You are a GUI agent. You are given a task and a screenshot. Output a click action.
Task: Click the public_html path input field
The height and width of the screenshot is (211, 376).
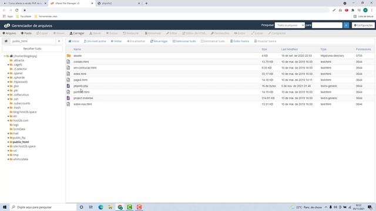pyautogui.click(x=33, y=41)
